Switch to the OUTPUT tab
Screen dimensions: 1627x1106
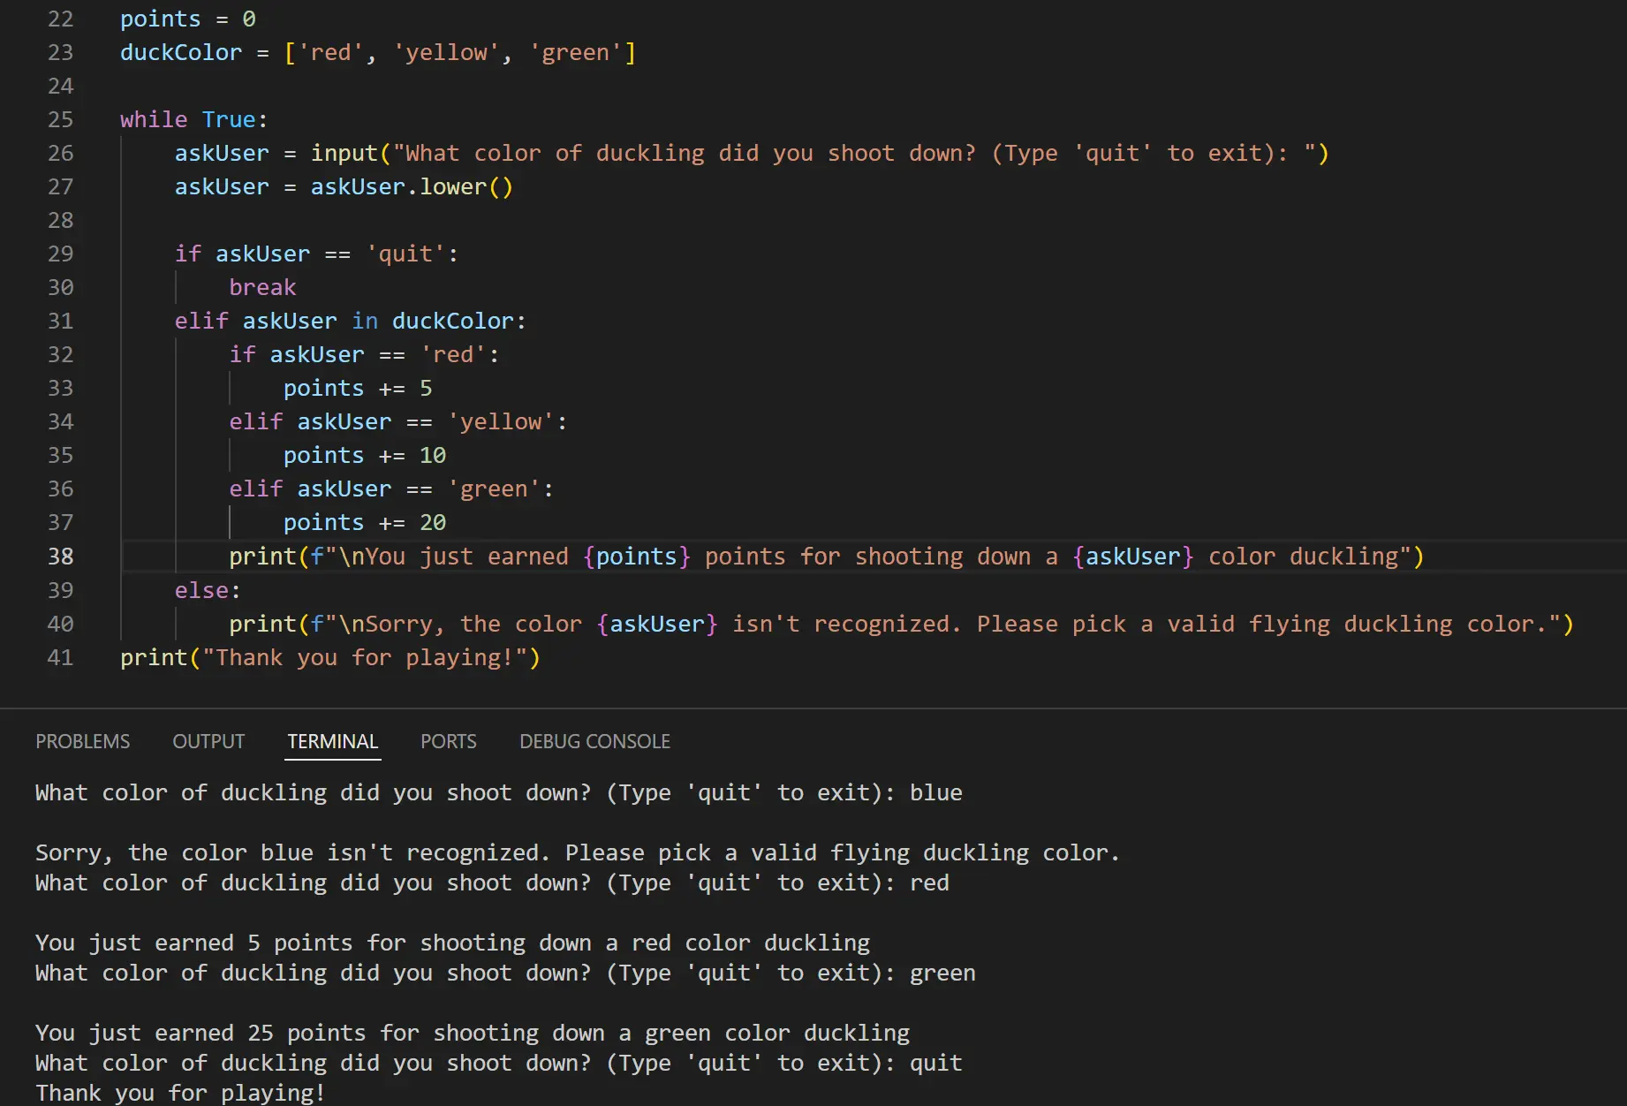[x=208, y=741]
